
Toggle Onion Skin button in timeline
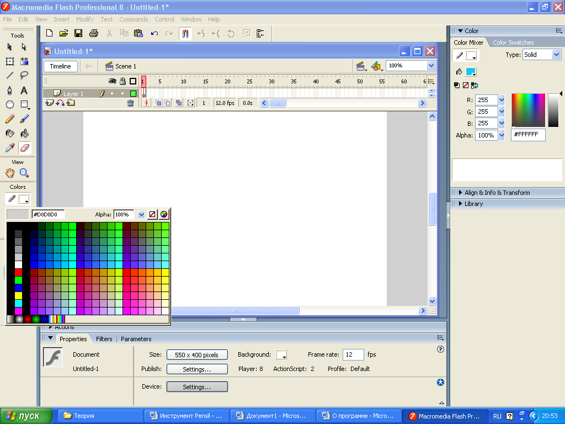[158, 103]
